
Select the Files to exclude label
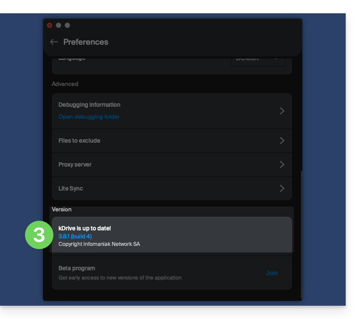[79, 140]
